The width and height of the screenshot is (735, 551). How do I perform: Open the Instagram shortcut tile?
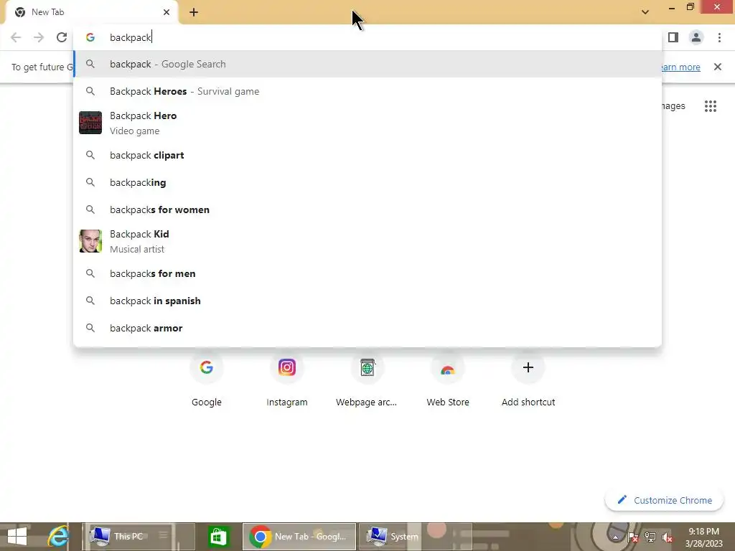[x=287, y=380]
